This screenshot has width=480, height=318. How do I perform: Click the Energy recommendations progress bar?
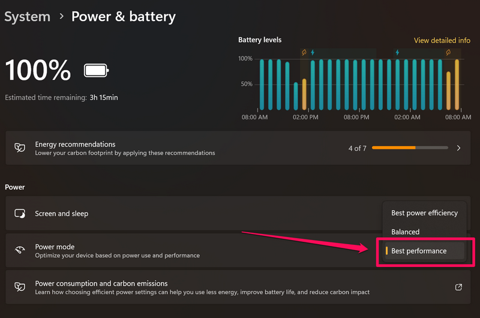click(410, 148)
